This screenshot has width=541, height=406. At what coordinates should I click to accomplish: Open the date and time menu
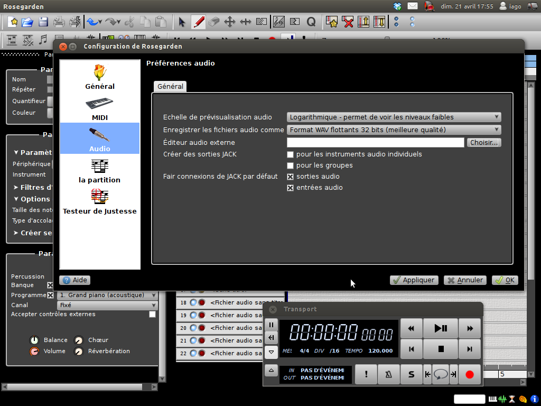467,6
